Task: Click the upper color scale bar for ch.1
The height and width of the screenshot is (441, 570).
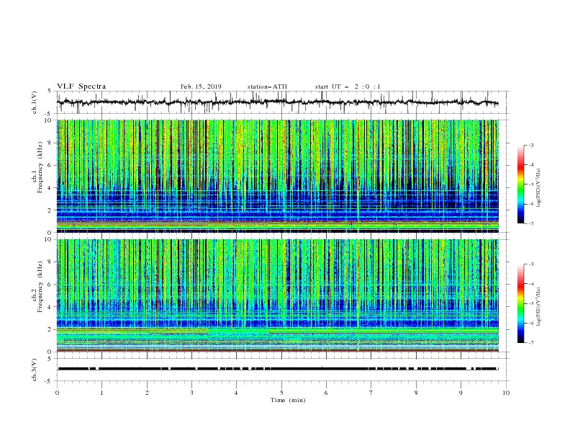Action: [520, 184]
